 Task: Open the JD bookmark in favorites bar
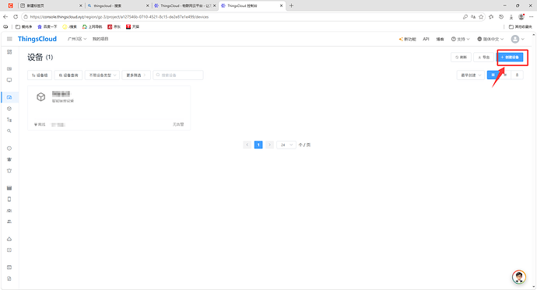click(114, 26)
